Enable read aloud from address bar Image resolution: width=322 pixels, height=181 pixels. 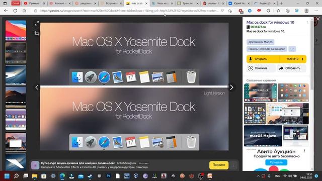tap(222, 11)
